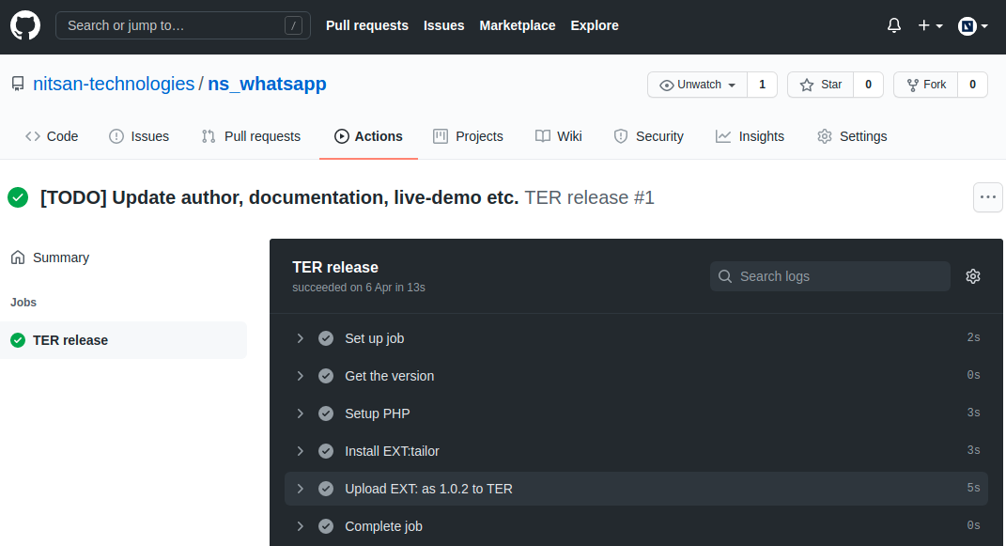Open the log settings gear icon
The image size is (1006, 546).
[973, 275]
